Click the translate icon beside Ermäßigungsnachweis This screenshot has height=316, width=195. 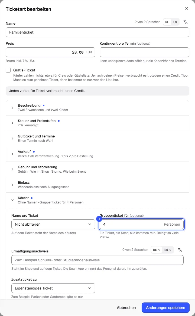180,250
